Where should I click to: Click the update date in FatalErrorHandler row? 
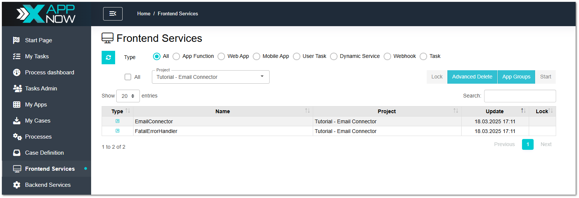pyautogui.click(x=495, y=131)
